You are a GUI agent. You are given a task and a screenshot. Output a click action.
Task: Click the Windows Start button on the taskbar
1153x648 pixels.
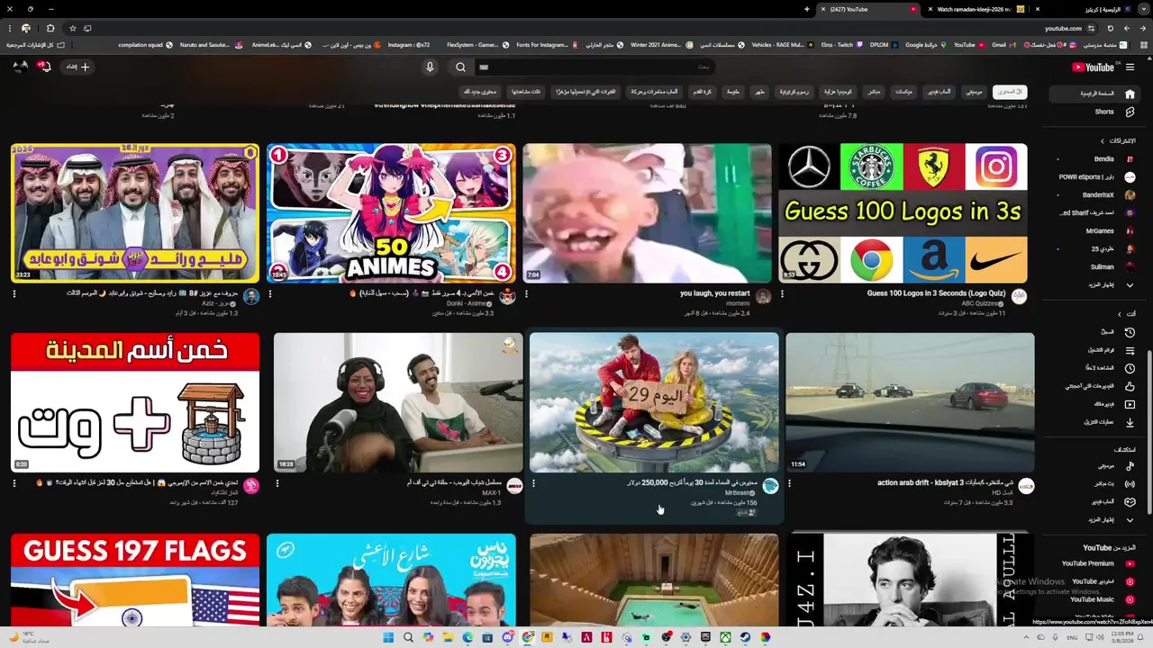[x=388, y=637]
